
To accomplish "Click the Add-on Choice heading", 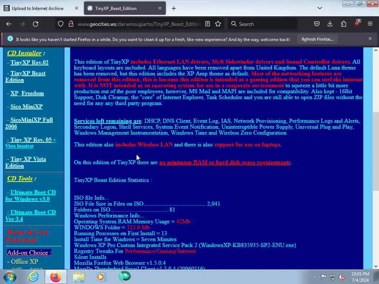I will point(29,253).
